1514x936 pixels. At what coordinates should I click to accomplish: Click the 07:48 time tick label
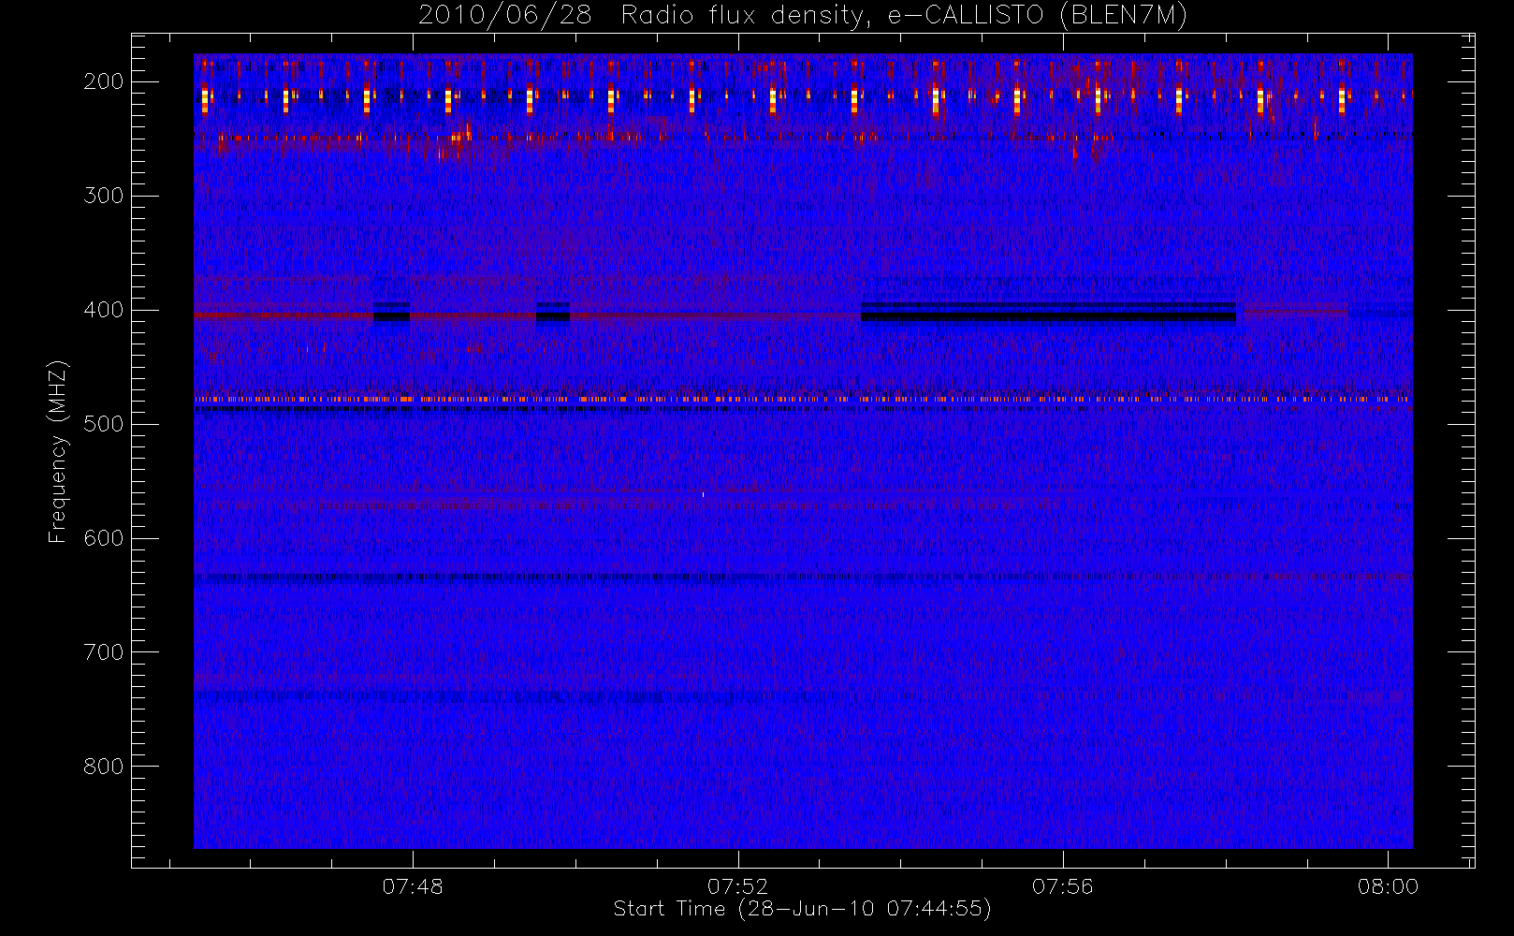(413, 886)
